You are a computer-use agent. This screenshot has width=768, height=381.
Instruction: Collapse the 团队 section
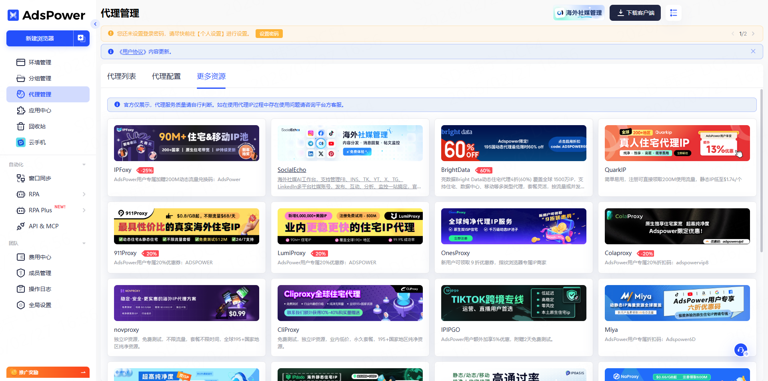click(84, 243)
